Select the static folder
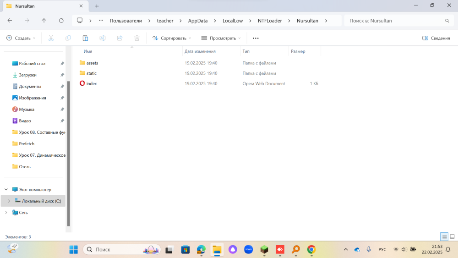Viewport: 458px width, 258px height. (92, 73)
